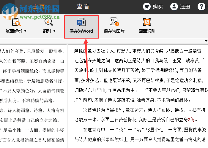This screenshot has height=148, width=208.
Task: Click the 保存为Word document icon
Action: coord(81,22)
